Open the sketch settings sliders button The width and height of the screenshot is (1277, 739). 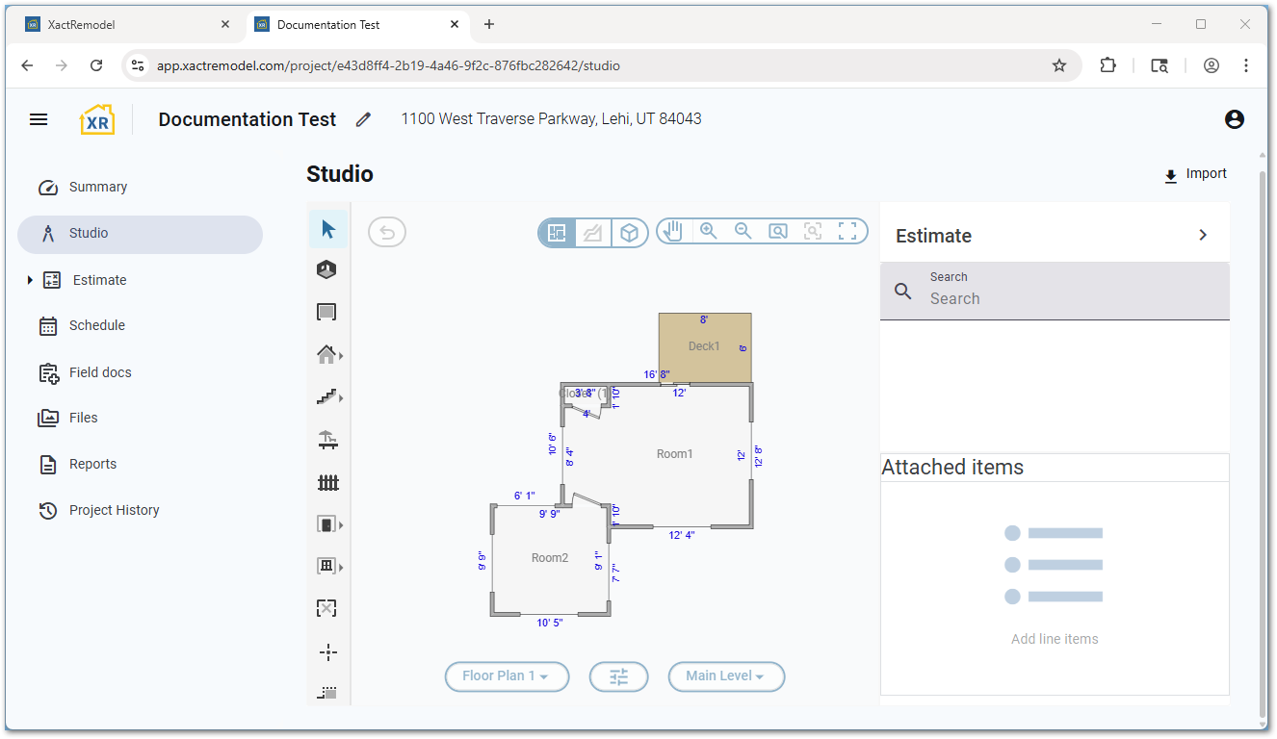(x=618, y=676)
